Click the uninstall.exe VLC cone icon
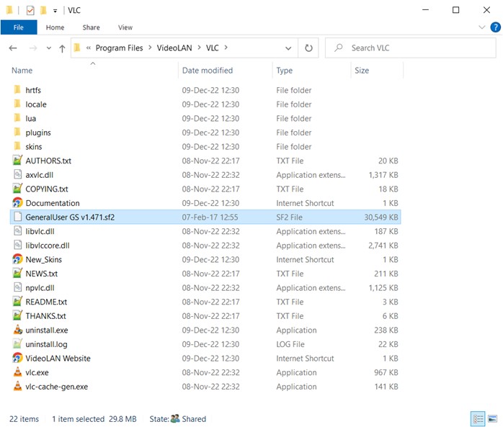The width and height of the screenshot is (503, 427). tap(17, 330)
